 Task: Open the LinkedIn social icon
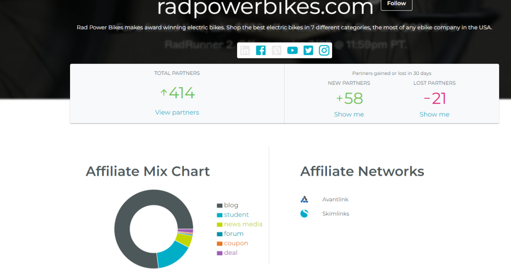pos(245,50)
